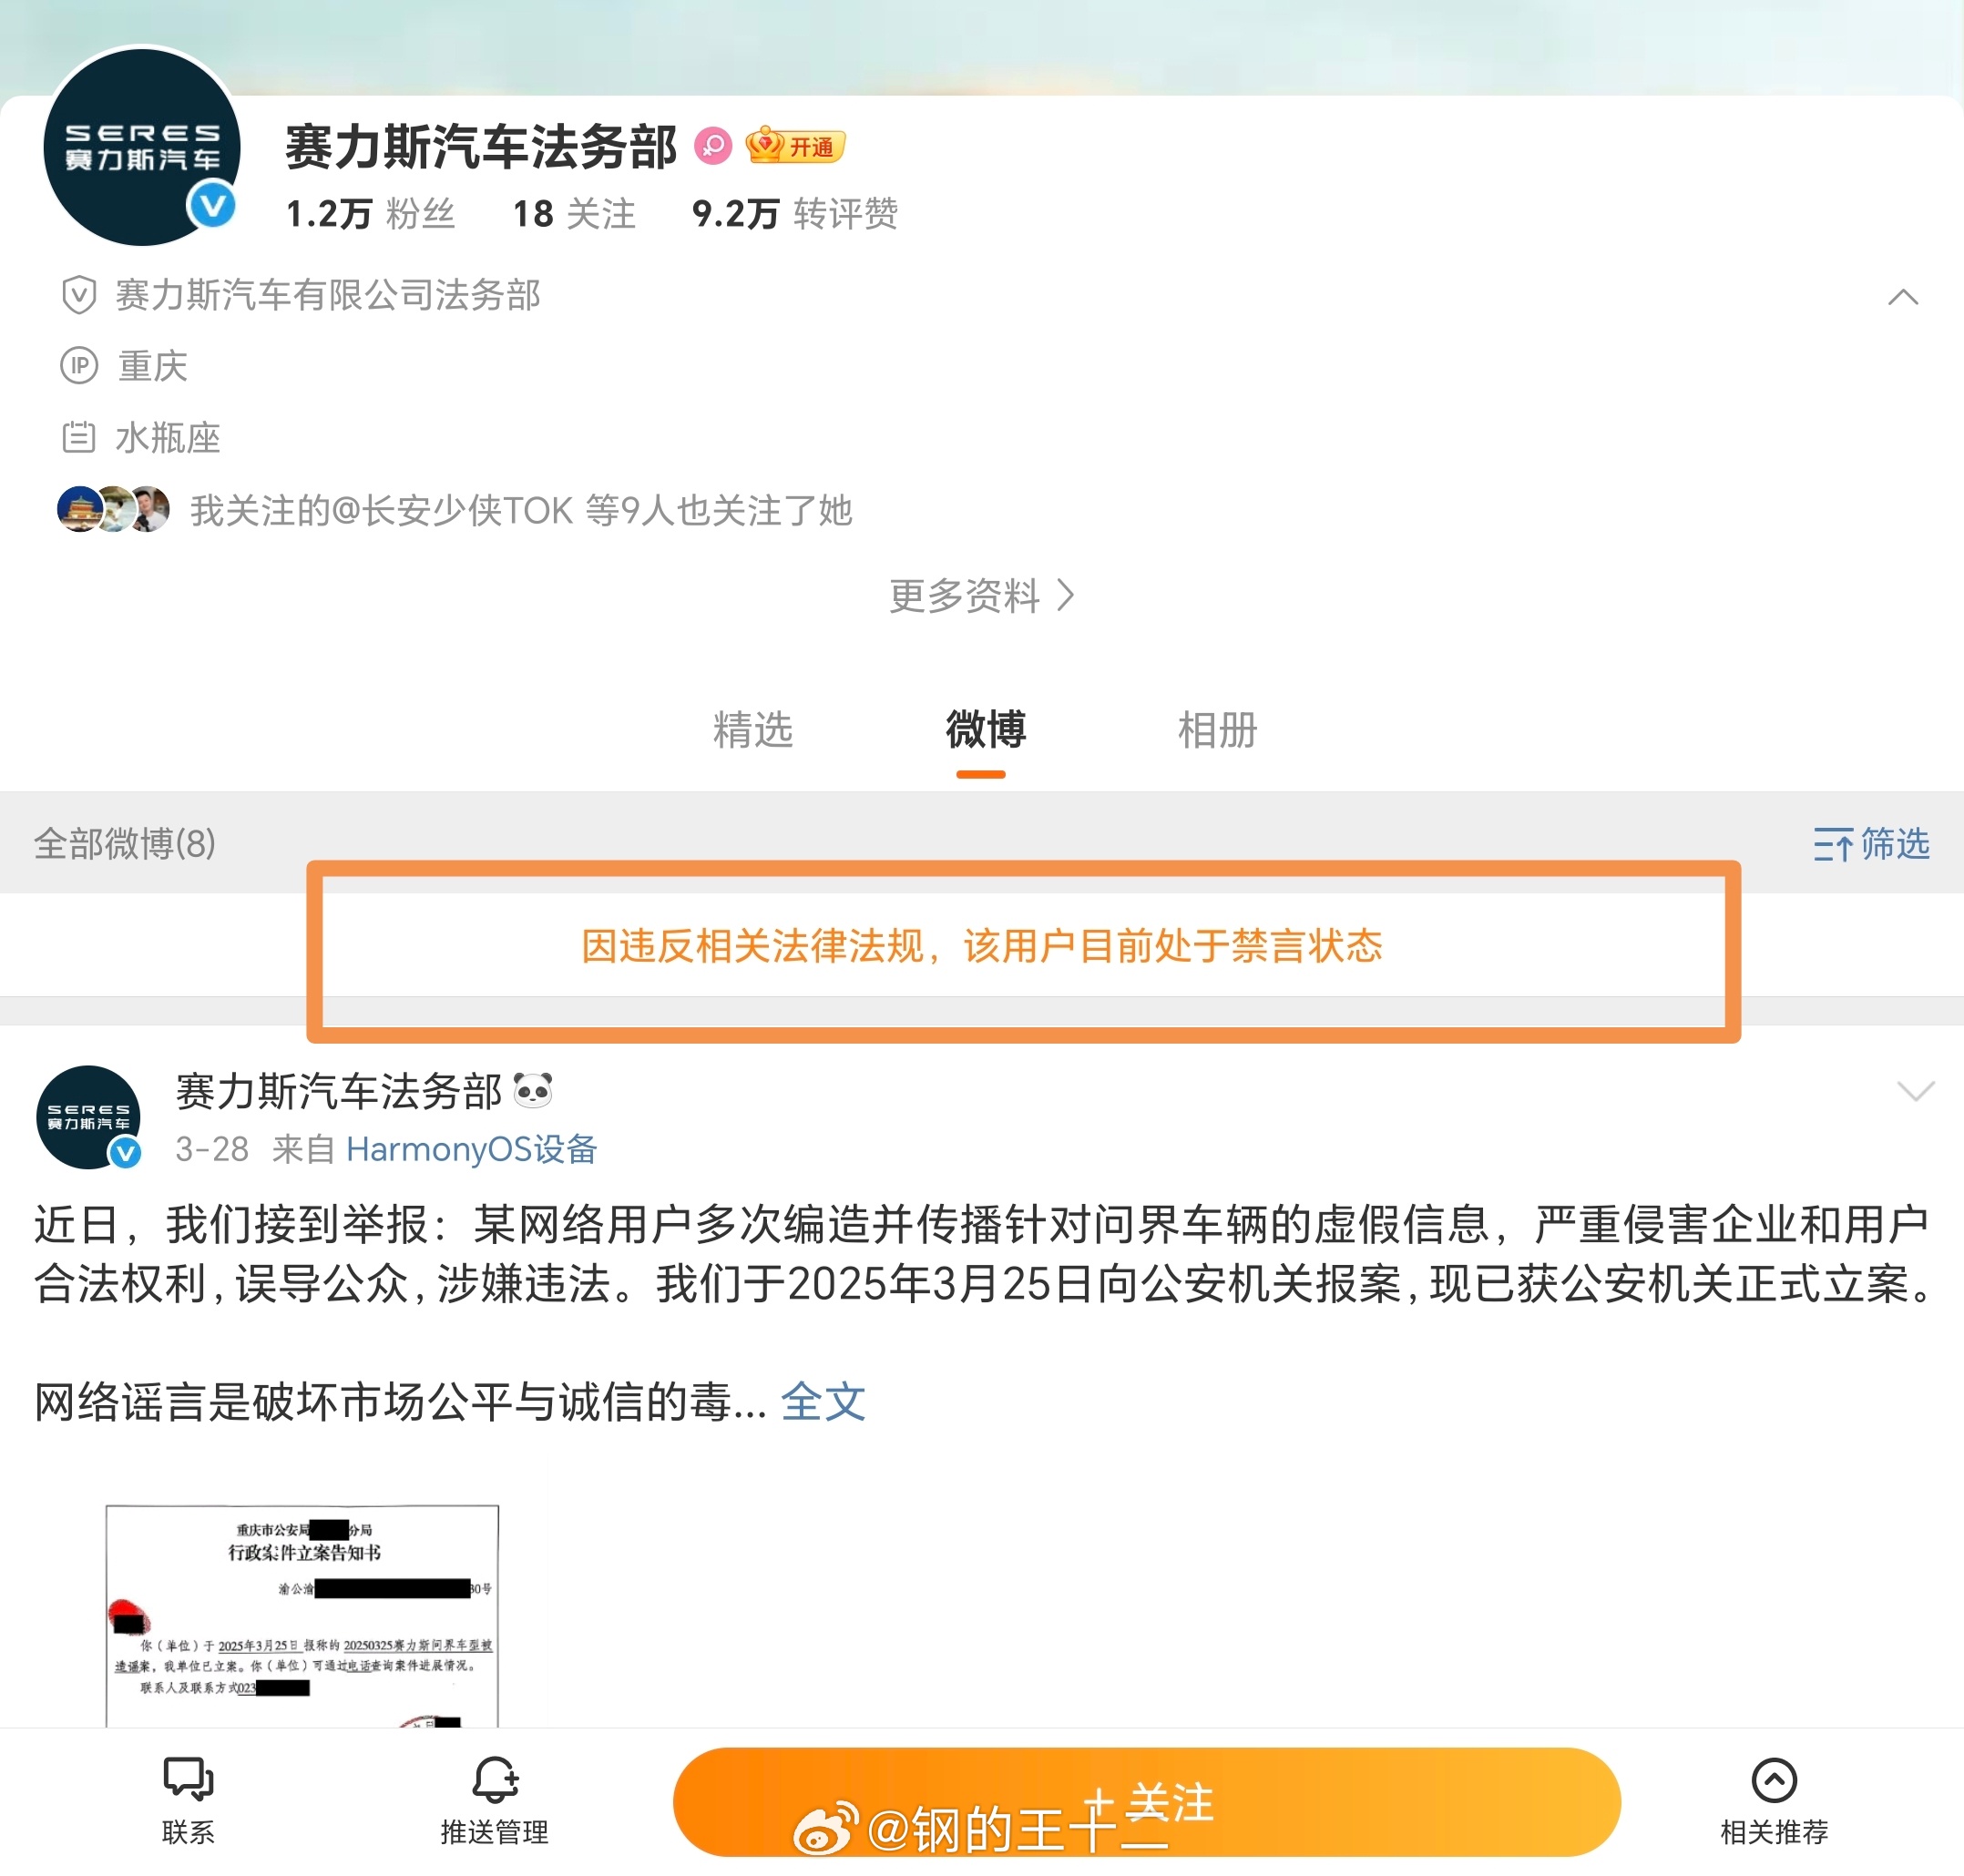The height and width of the screenshot is (1876, 1964).
Task: Click the 水瓶座 zodiac text
Action: 169,437
